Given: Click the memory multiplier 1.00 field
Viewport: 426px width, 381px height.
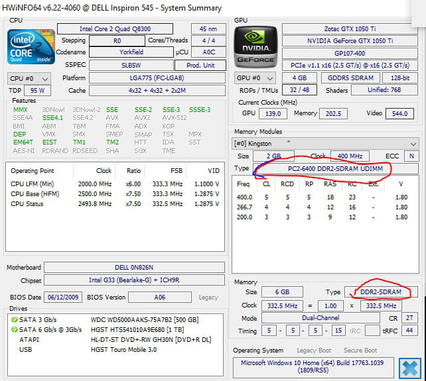Looking at the screenshot, I should click(330, 306).
